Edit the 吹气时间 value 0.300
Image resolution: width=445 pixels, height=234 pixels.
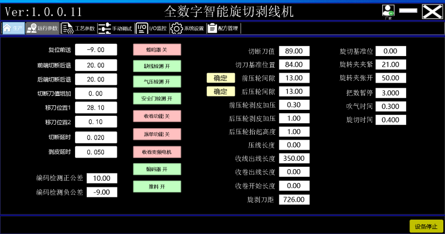[390, 106]
